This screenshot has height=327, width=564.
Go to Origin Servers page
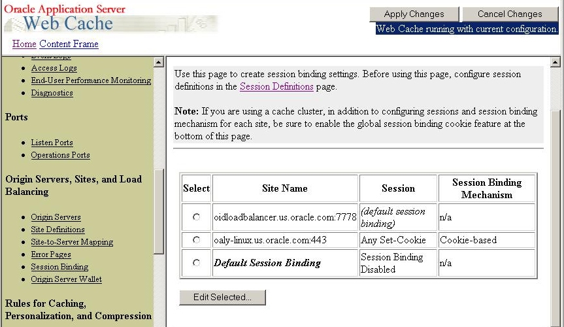coord(56,217)
